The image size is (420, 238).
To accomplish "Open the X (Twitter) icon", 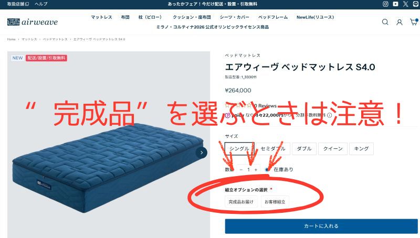I will [405, 4].
